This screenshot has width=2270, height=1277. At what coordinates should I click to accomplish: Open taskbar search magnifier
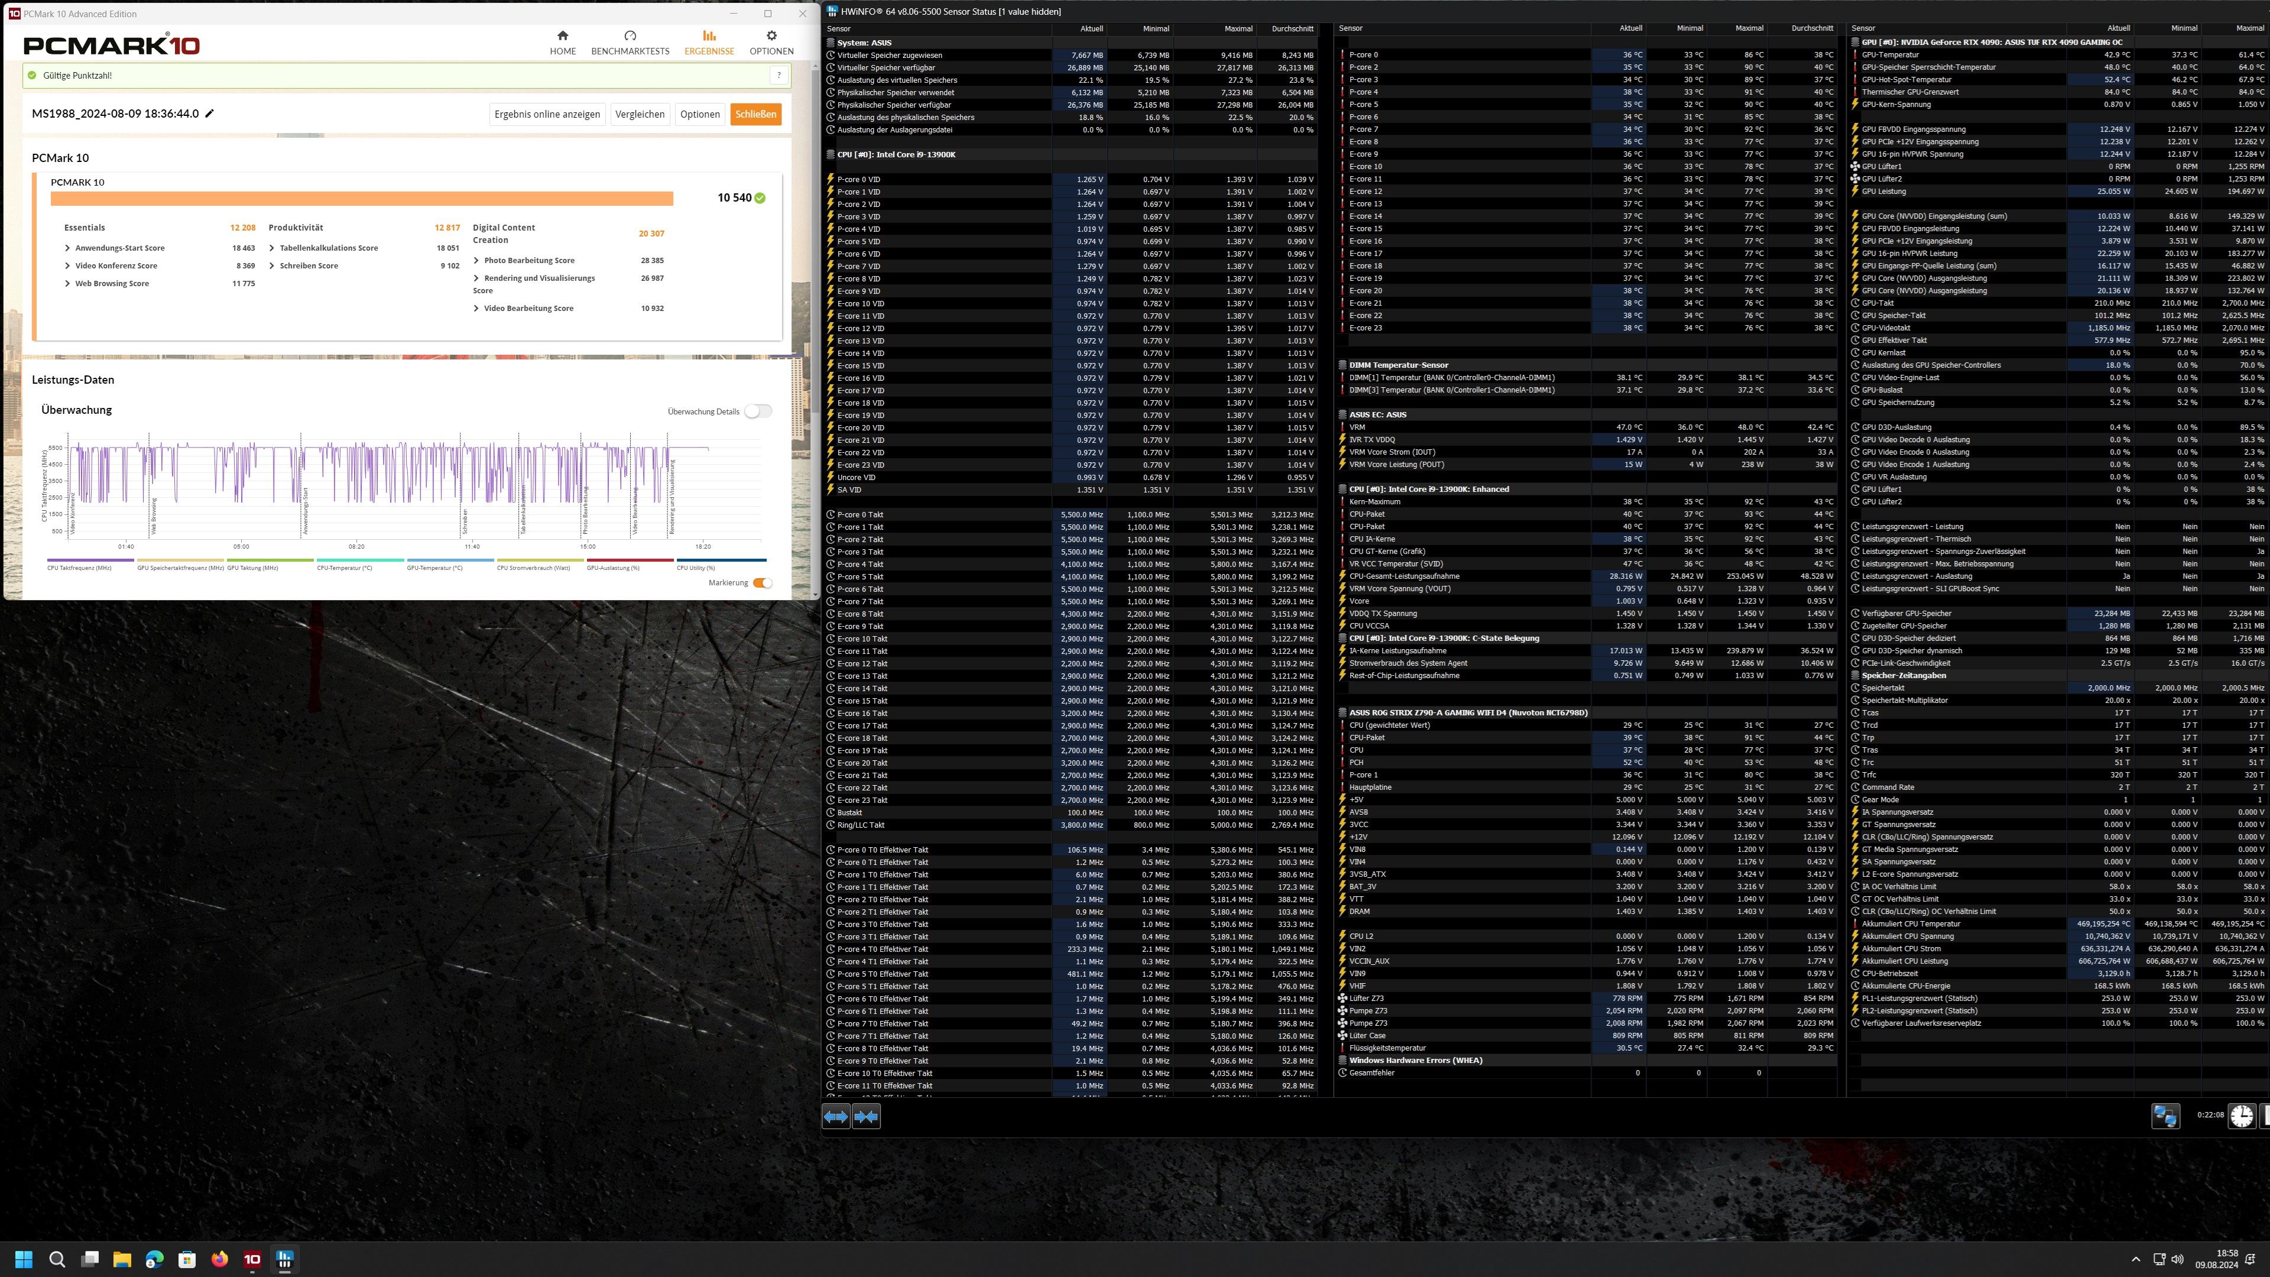point(57,1259)
